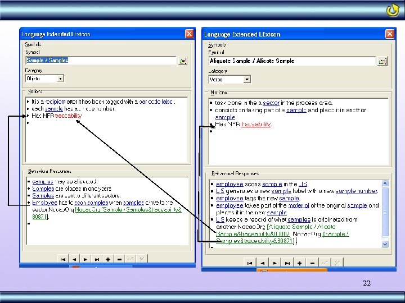Click red 'traceability' link in right Notions
This screenshot has height=303, width=405.
[x=256, y=124]
